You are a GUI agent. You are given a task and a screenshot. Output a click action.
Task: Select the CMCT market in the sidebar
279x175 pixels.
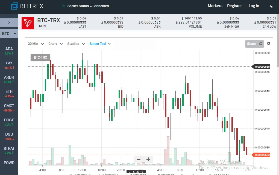(x=9, y=108)
